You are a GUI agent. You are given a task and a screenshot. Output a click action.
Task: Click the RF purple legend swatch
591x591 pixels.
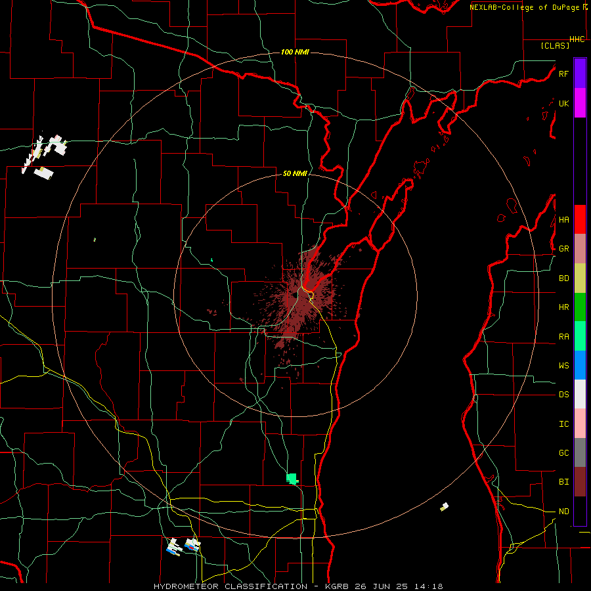(580, 74)
